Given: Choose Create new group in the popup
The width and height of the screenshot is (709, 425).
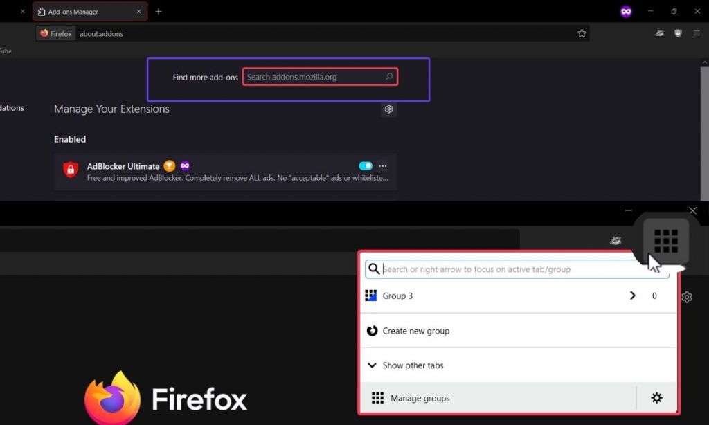Looking at the screenshot, I should pyautogui.click(x=519, y=331).
